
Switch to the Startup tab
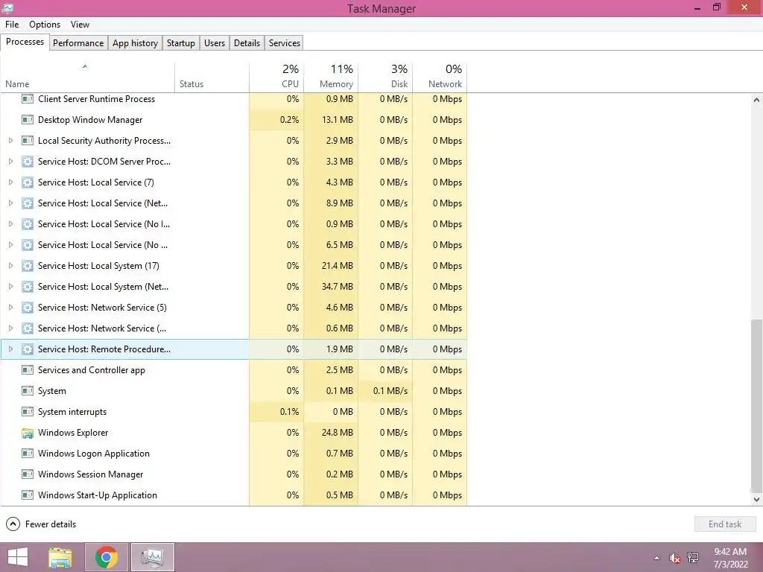[x=181, y=42]
